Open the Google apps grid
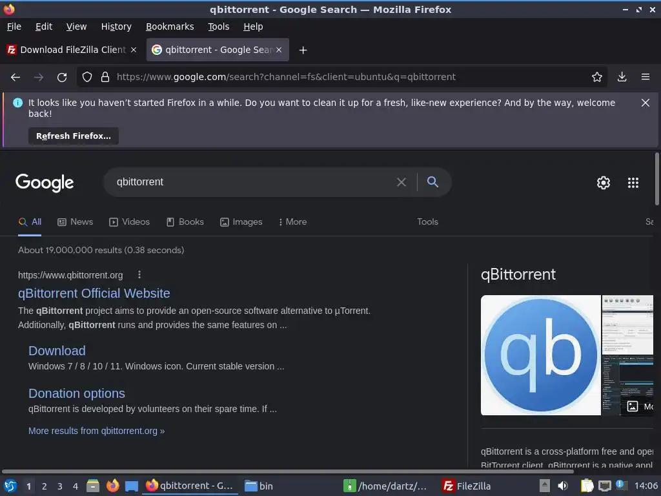 click(x=633, y=183)
